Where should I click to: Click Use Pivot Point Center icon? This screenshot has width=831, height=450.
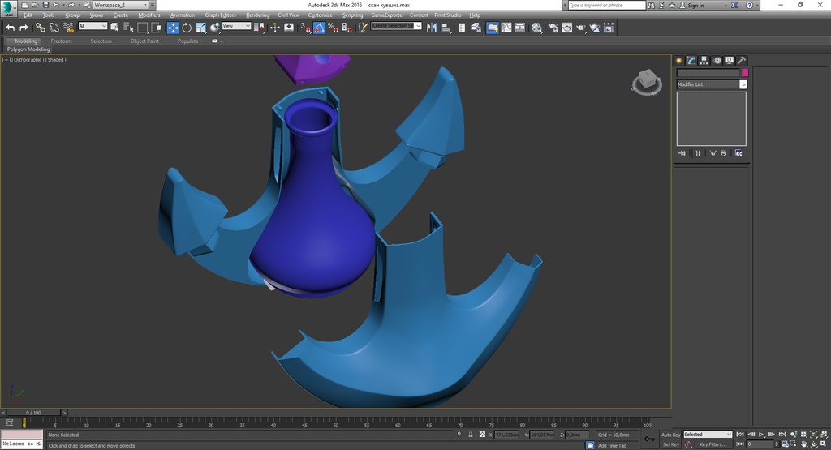click(x=259, y=28)
